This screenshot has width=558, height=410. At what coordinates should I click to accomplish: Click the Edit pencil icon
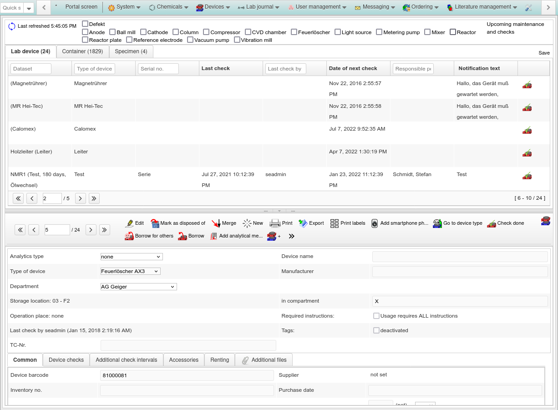(130, 223)
